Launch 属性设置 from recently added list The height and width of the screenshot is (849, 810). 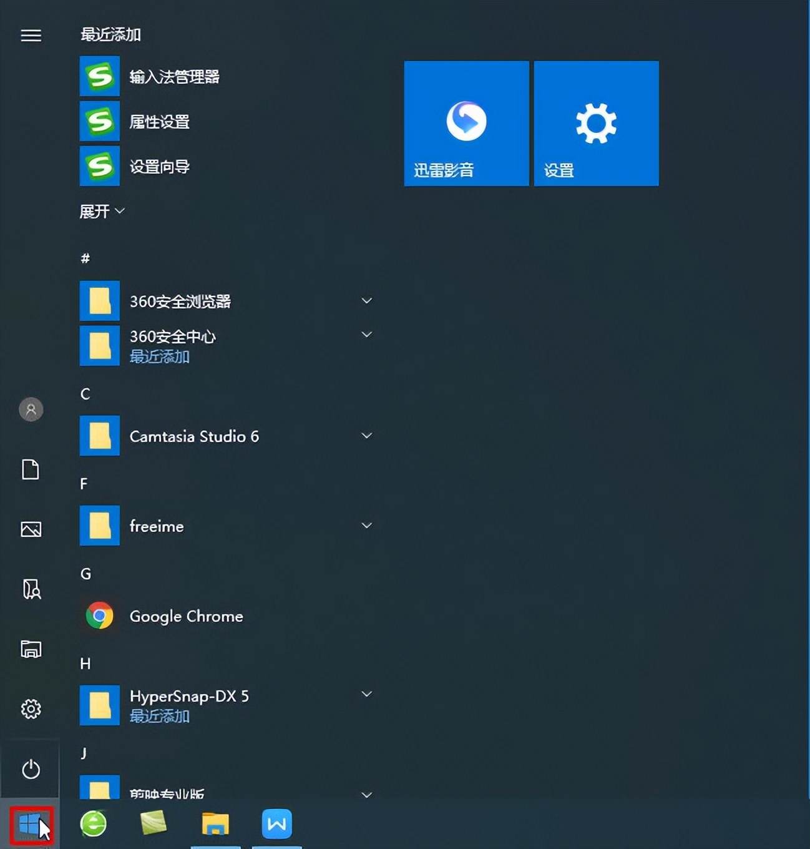160,122
